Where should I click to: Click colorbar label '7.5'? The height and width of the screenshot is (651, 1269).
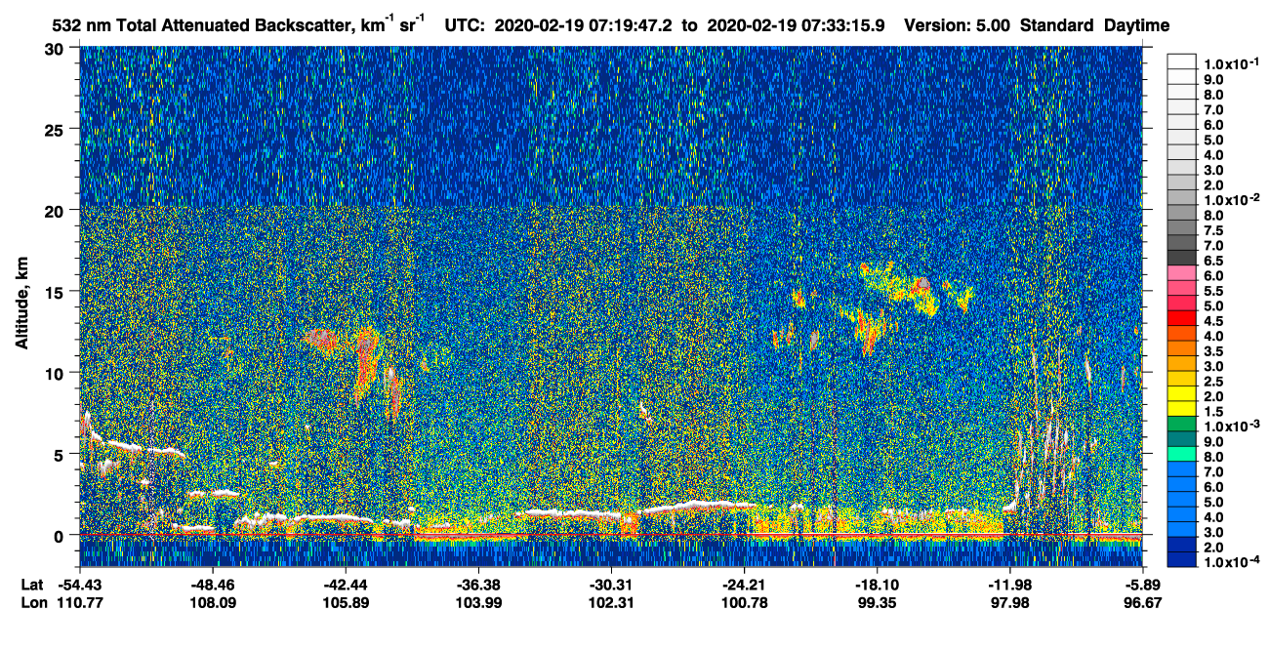click(1213, 230)
